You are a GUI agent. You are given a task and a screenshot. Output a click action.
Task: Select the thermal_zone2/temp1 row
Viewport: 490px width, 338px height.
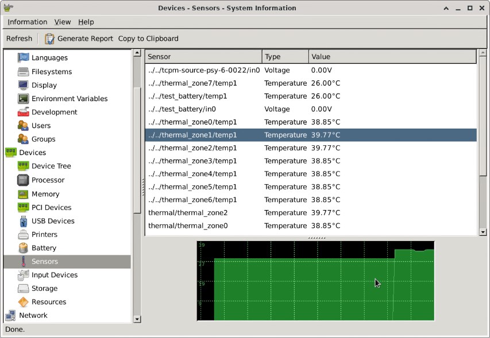click(x=311, y=148)
